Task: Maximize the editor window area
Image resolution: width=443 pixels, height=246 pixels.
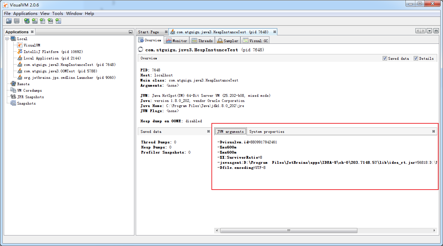Action: pyautogui.click(x=435, y=31)
